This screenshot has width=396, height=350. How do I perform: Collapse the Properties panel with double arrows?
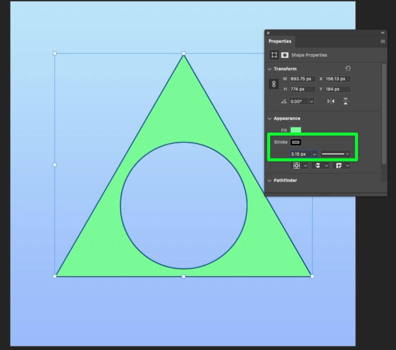383,33
